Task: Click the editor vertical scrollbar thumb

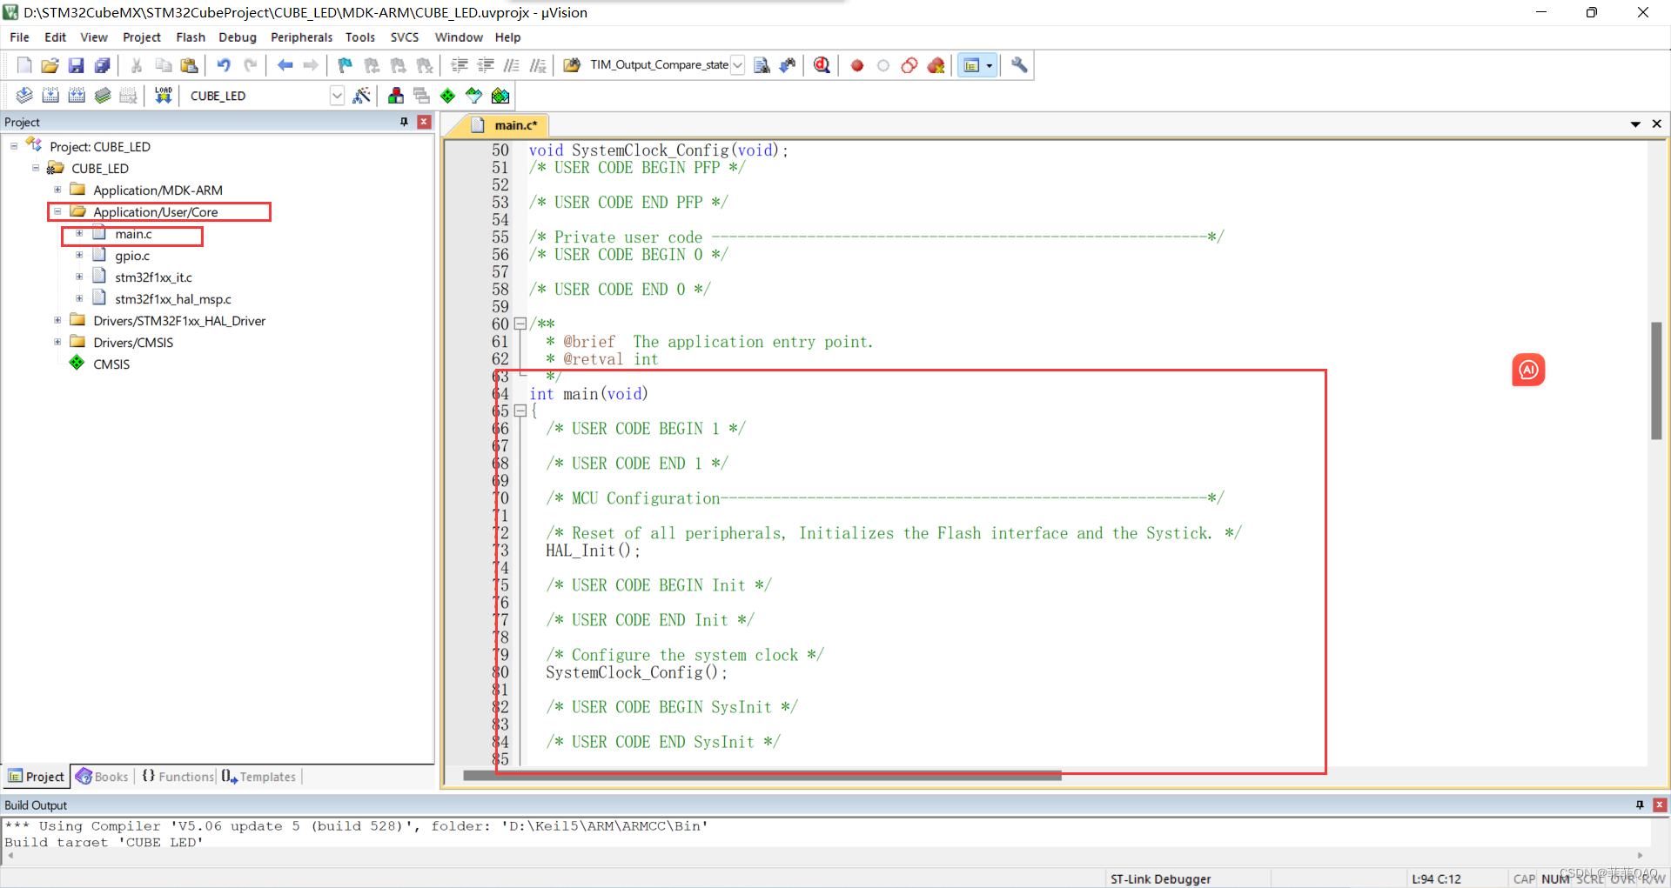Action: (x=1656, y=381)
